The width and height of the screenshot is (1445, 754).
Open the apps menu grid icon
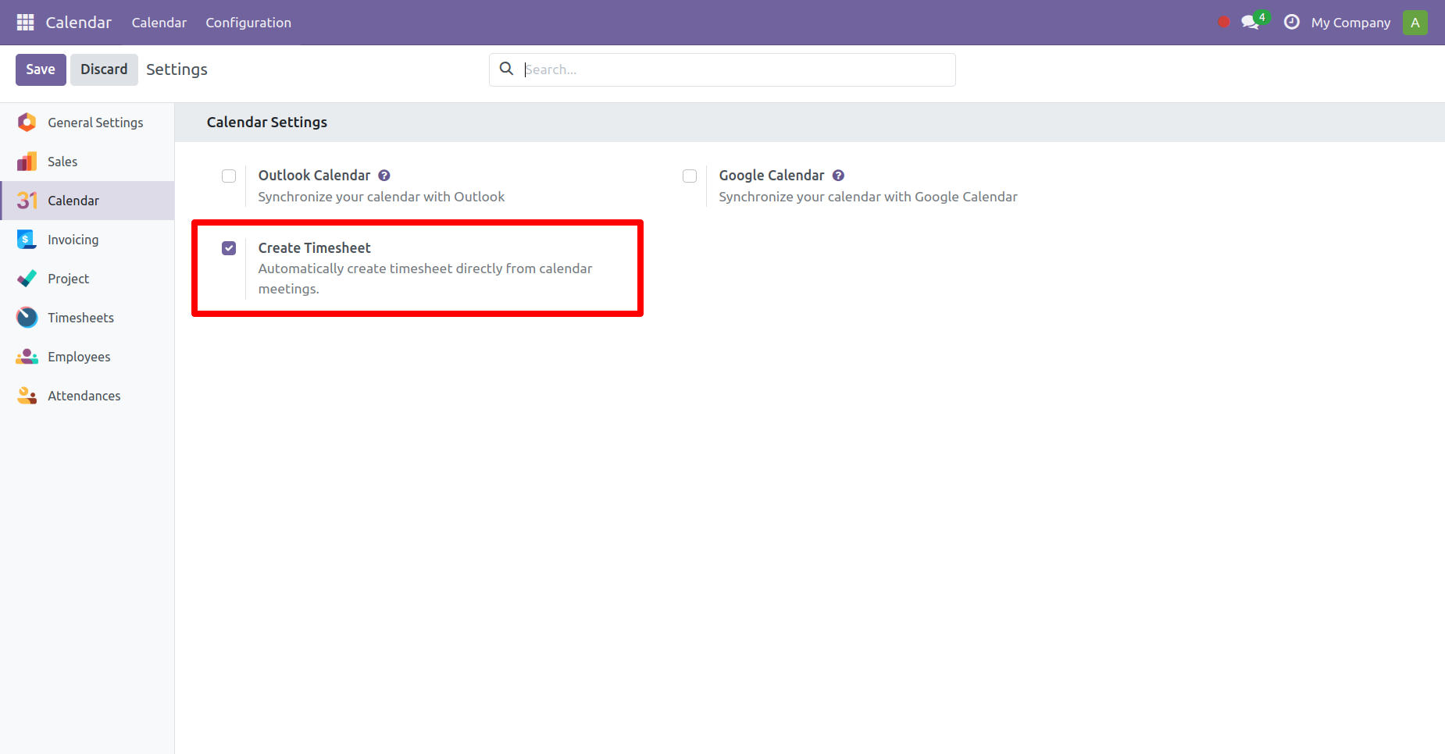point(24,22)
